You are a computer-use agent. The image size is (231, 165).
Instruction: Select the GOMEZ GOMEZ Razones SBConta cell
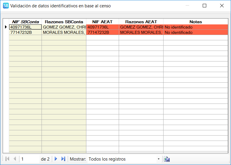(x=64, y=27)
